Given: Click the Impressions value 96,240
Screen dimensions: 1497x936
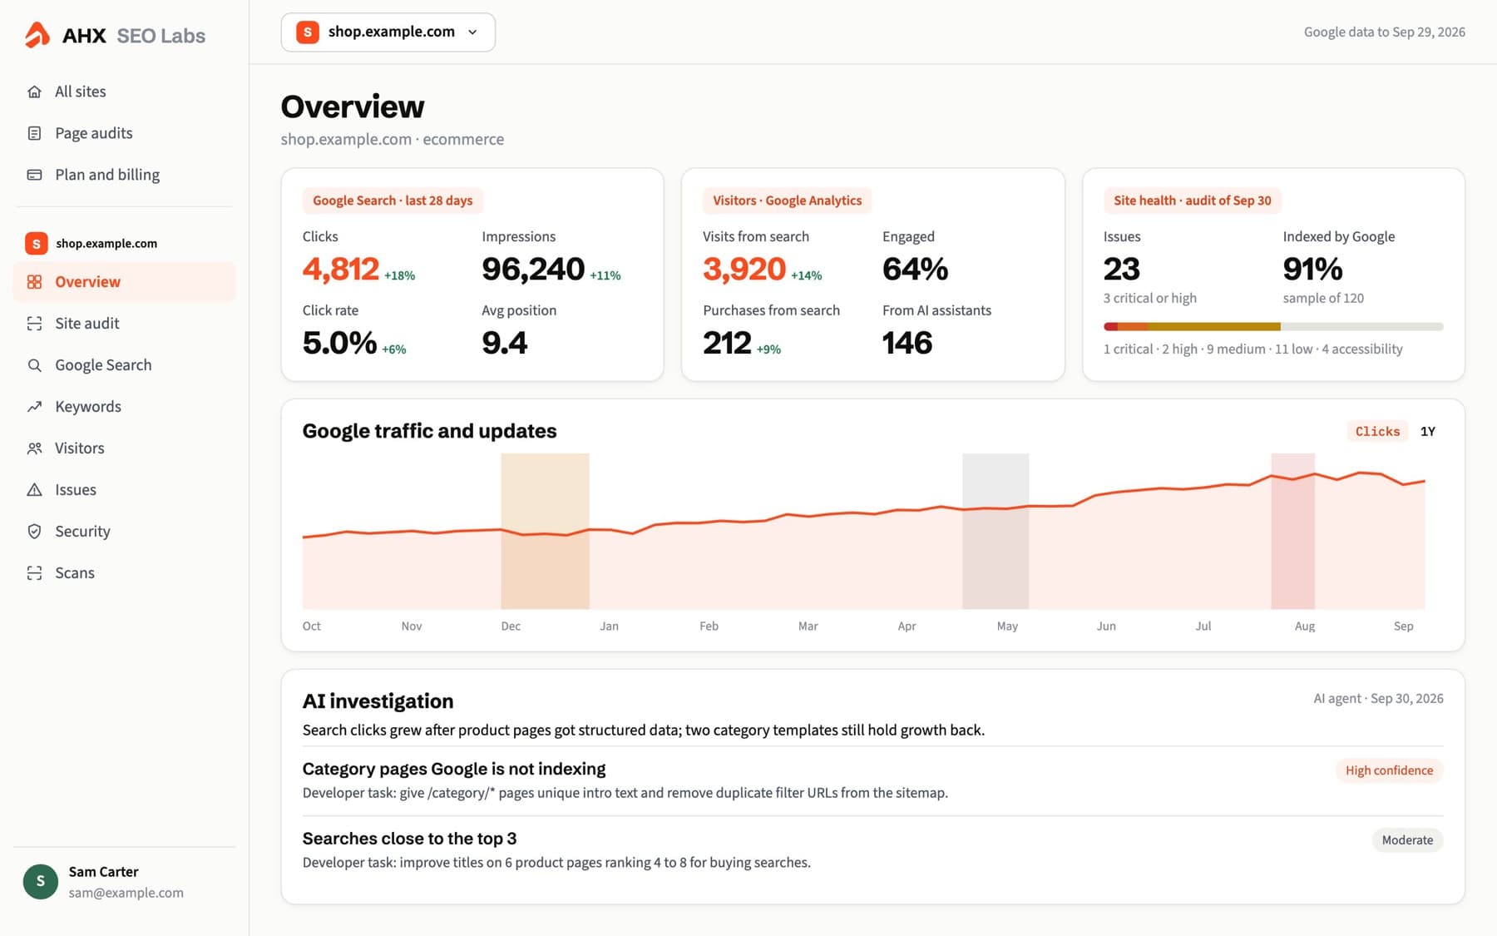Looking at the screenshot, I should [x=533, y=269].
